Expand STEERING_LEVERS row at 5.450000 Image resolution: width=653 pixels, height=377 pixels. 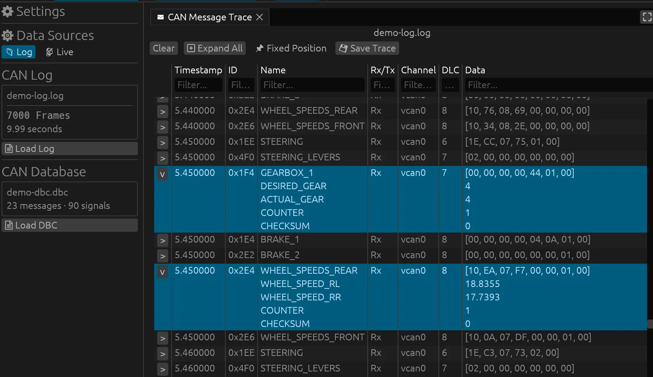[x=162, y=158]
